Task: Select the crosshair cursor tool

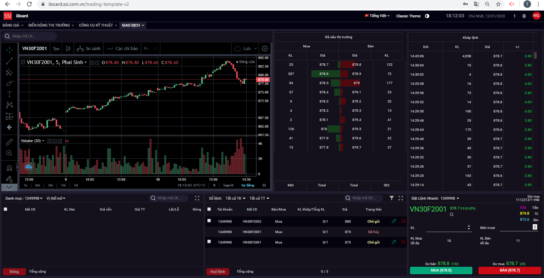Action: 9,50
